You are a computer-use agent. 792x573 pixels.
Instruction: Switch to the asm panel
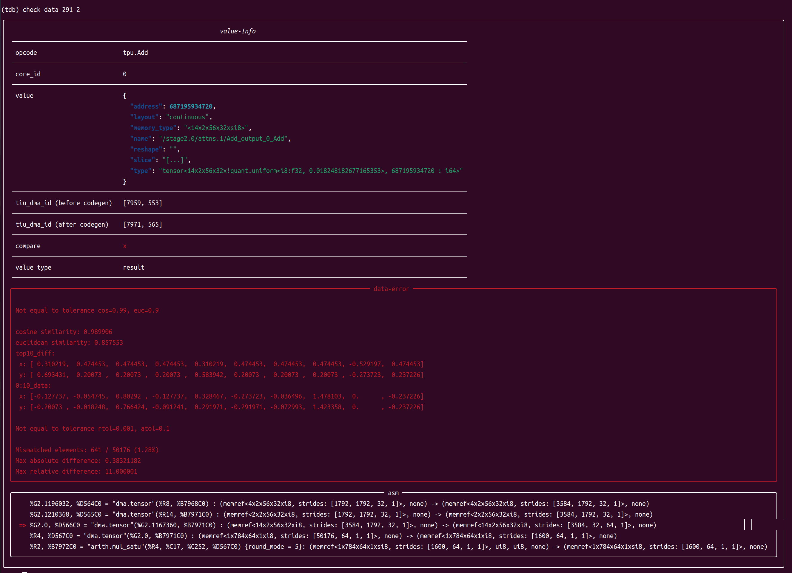(x=394, y=493)
